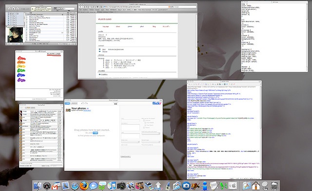The width and height of the screenshot is (312, 191).
Task: Select the "Only you" privacy radio button
Action: pyautogui.click(x=144, y=121)
